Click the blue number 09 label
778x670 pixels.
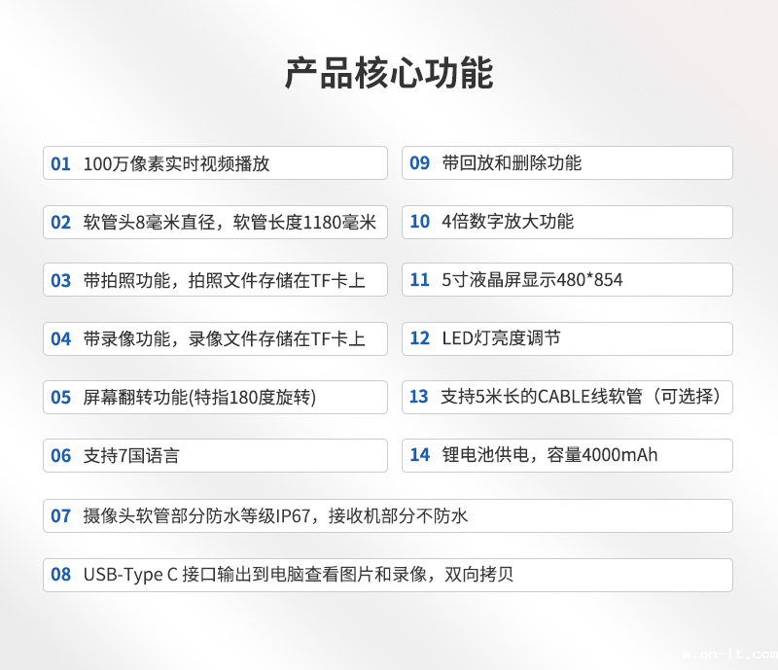click(419, 163)
